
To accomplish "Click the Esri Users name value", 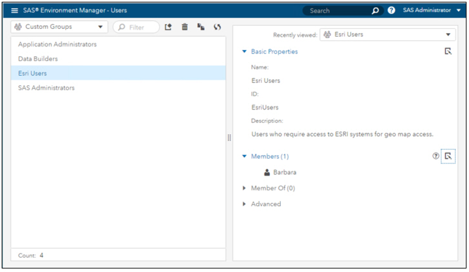I will pyautogui.click(x=265, y=81).
